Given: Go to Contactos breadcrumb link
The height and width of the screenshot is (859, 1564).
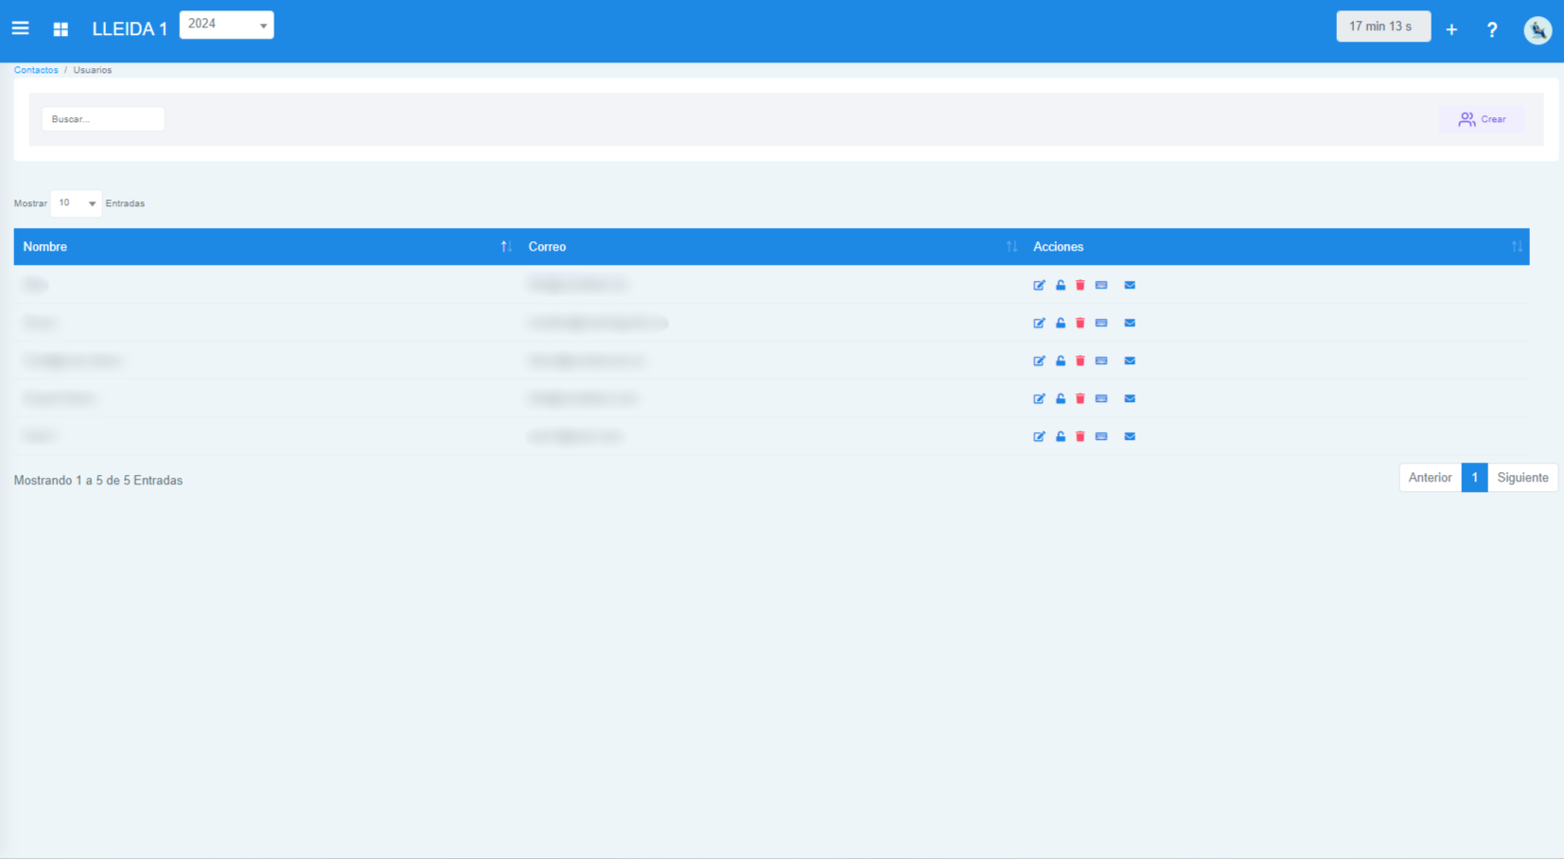Looking at the screenshot, I should [x=36, y=70].
